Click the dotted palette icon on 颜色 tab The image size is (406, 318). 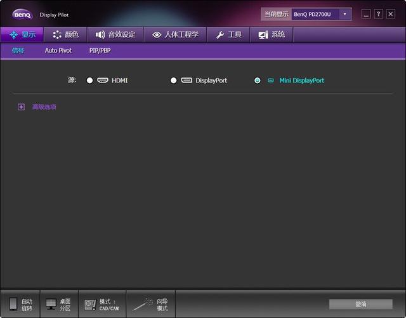coord(57,34)
